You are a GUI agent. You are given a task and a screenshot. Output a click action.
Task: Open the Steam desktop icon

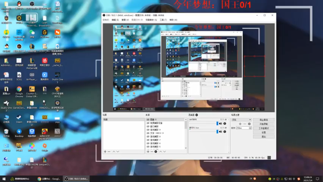tap(19, 119)
